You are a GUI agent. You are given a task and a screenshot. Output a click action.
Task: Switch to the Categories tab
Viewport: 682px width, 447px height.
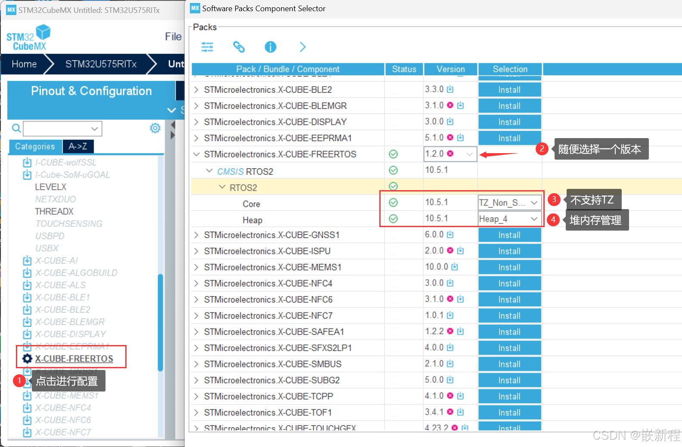[35, 146]
